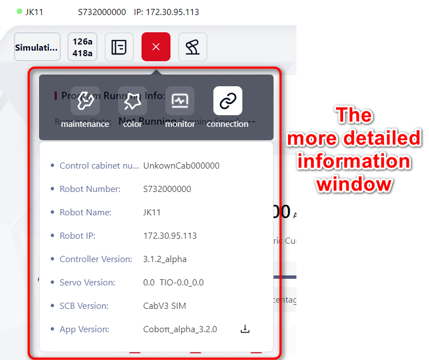Click the robot arm toolbar icon

[x=192, y=47]
